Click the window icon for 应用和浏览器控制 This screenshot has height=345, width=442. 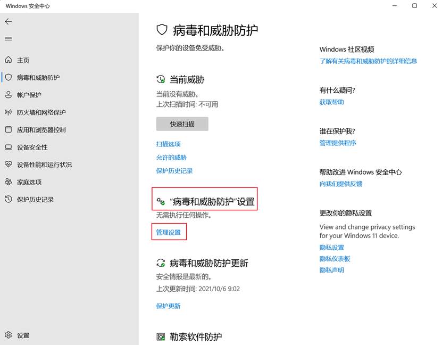(x=9, y=129)
